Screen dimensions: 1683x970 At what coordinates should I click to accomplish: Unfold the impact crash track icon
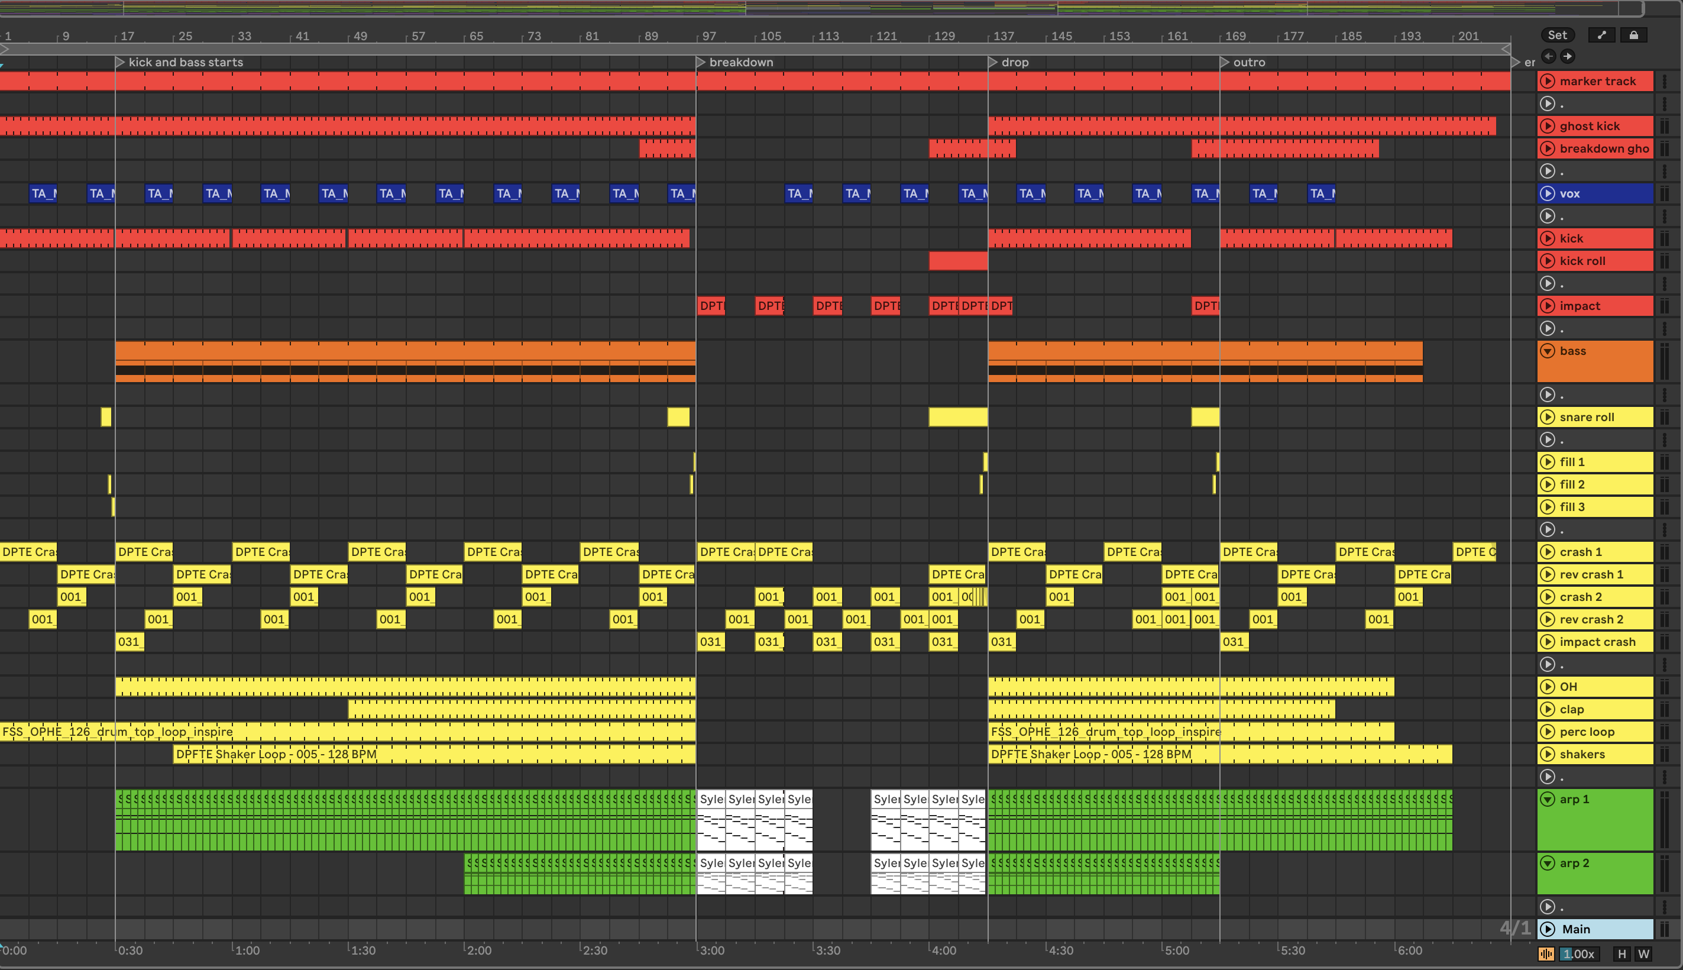(x=1548, y=642)
